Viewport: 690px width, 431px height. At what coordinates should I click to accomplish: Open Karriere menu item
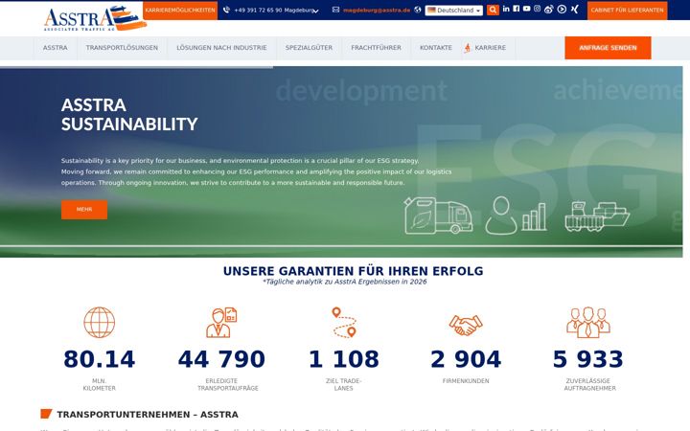(491, 48)
